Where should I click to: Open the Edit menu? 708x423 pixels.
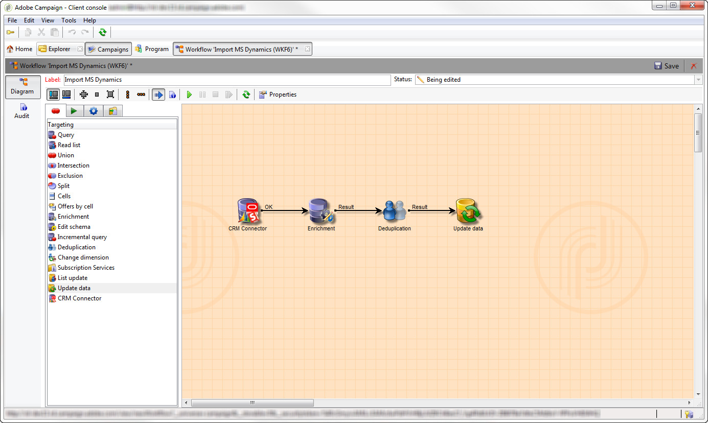coord(29,20)
